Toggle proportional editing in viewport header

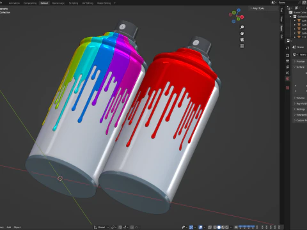pyautogui.click(x=132, y=227)
